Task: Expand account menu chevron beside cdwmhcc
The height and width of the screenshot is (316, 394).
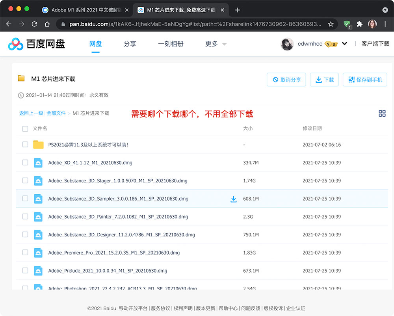Action: click(x=344, y=43)
